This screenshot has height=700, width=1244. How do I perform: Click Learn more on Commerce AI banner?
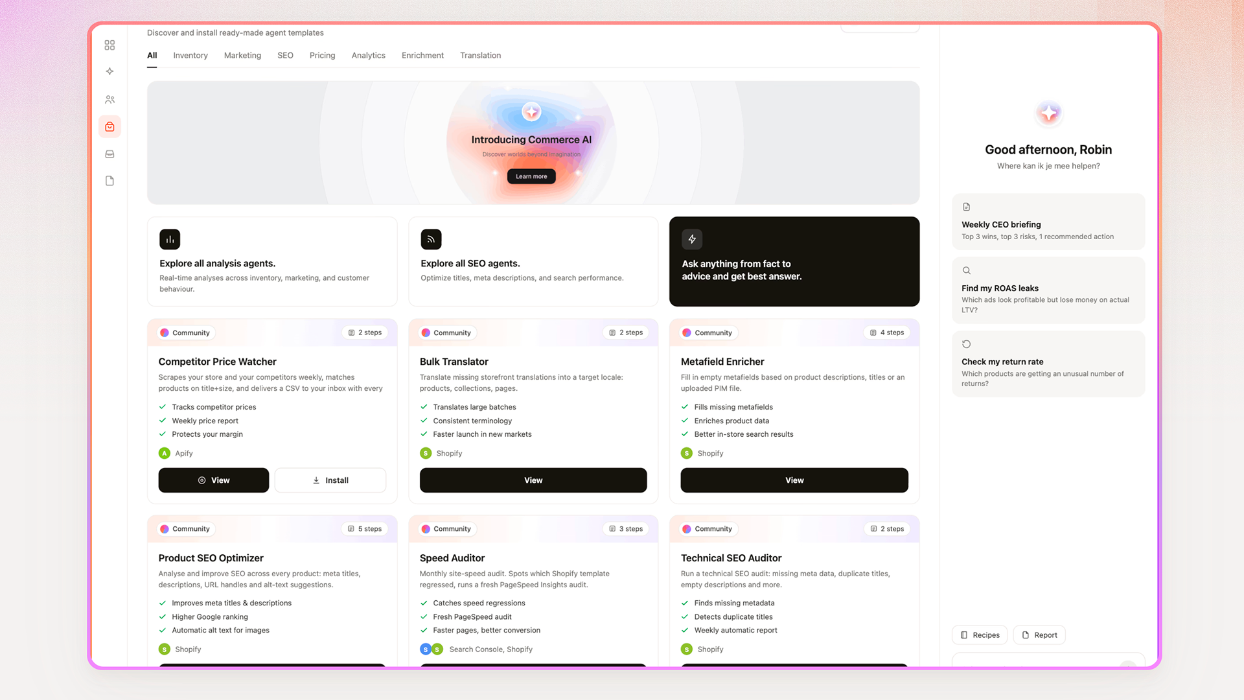coord(531,176)
